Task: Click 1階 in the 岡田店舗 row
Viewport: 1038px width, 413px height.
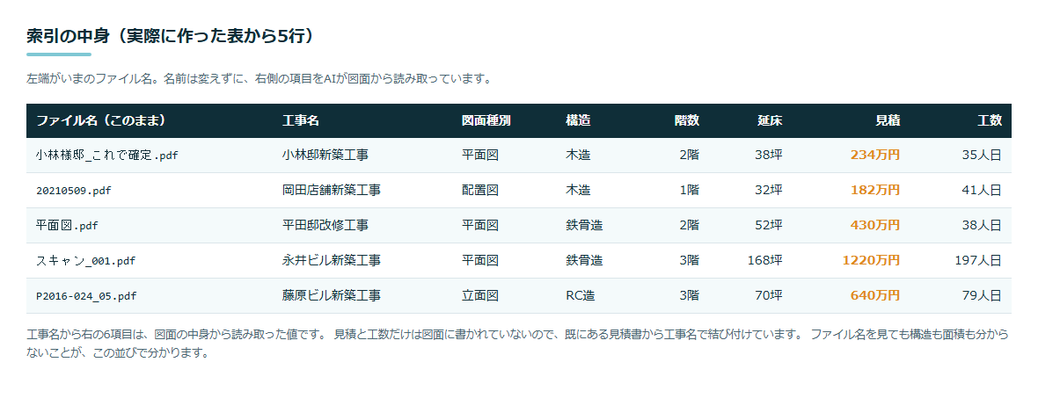Action: click(689, 191)
